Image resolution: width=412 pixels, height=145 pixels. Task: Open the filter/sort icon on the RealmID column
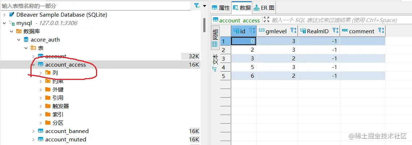pos(335,31)
